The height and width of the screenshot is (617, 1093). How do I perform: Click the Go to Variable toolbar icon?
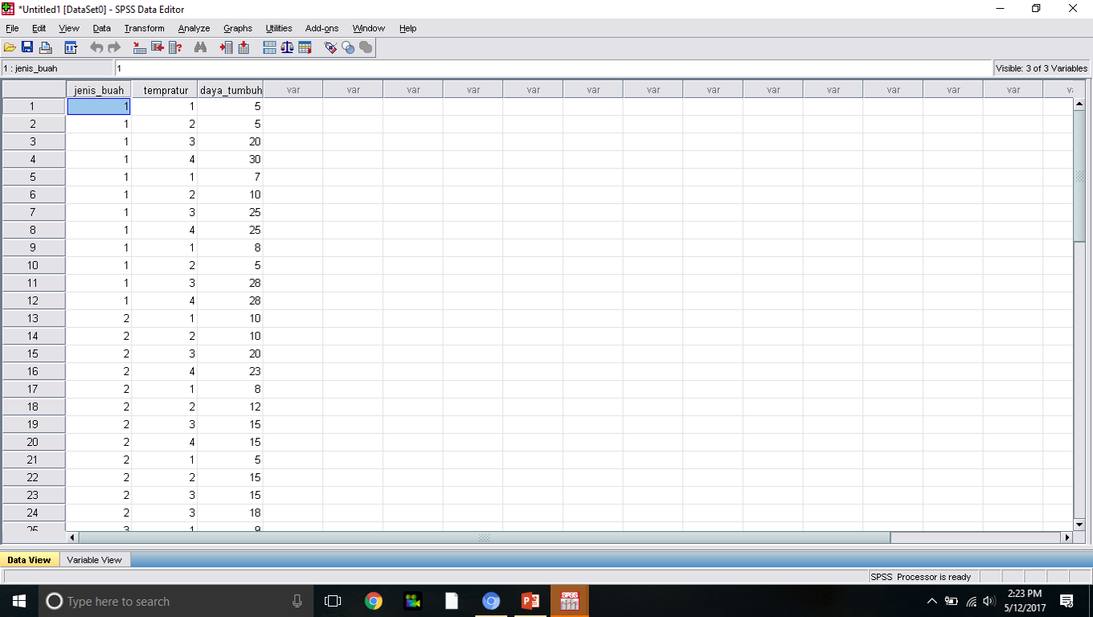[158, 48]
